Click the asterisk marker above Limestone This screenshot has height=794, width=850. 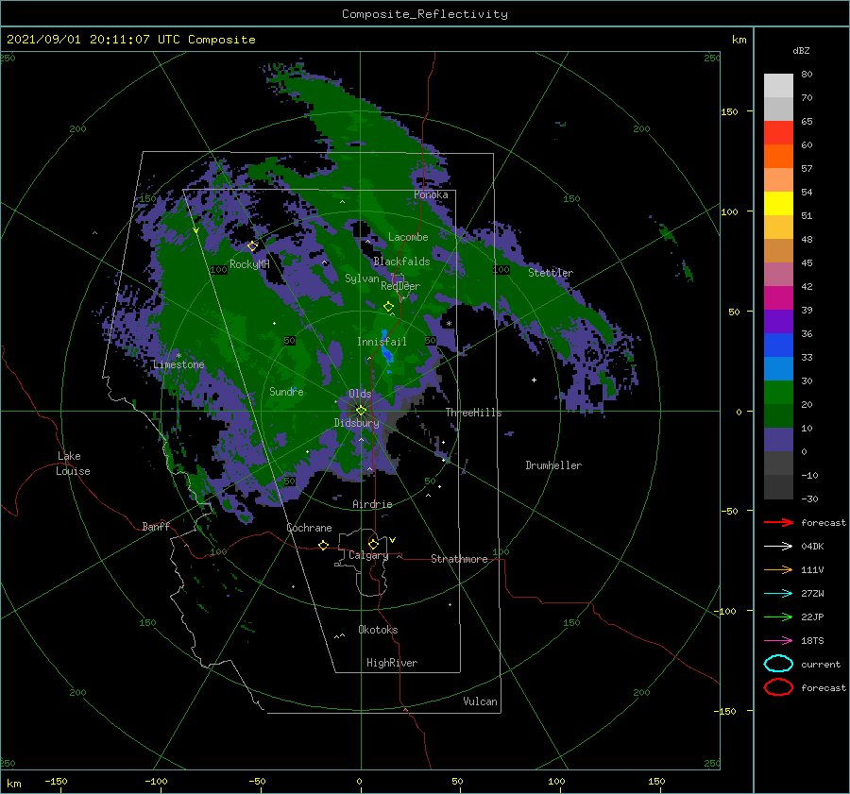click(178, 356)
